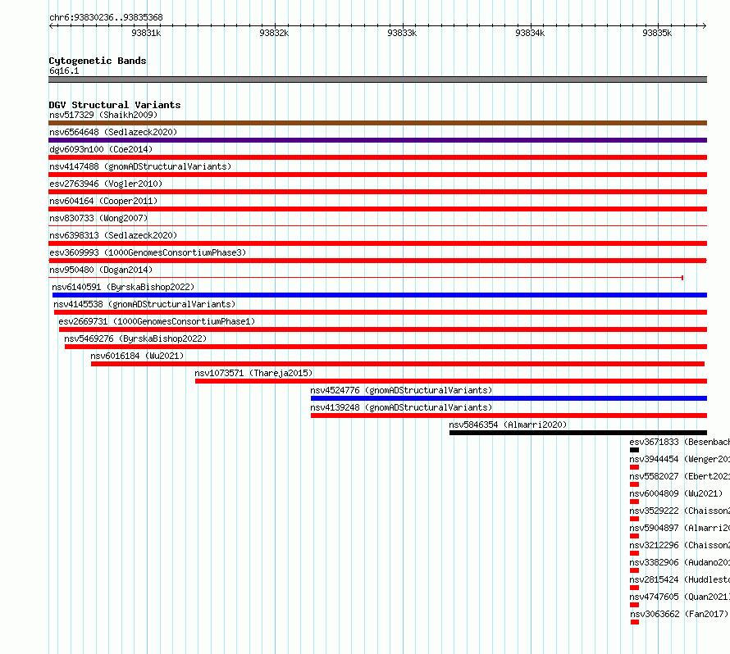The image size is (730, 654).
Task: Open variant dgv6093n100 (Coe2014)
Action: (x=101, y=149)
